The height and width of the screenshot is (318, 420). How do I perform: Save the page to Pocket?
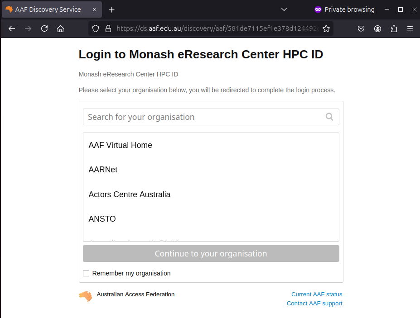click(361, 28)
